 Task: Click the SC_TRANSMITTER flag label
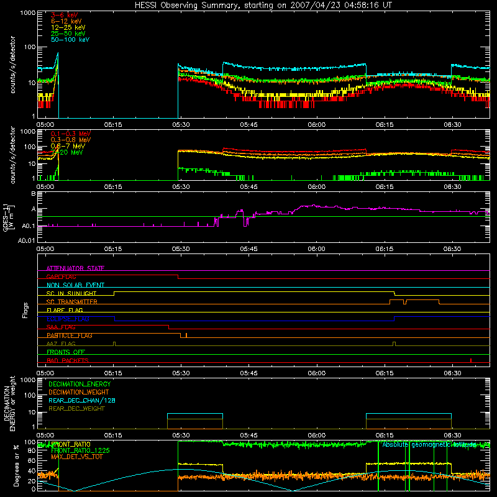72,302
